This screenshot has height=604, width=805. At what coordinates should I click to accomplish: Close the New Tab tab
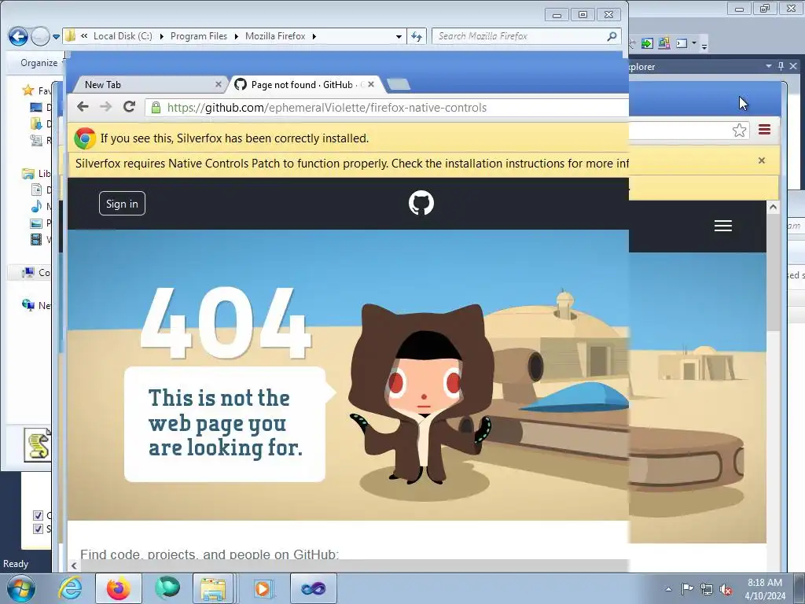tap(219, 84)
